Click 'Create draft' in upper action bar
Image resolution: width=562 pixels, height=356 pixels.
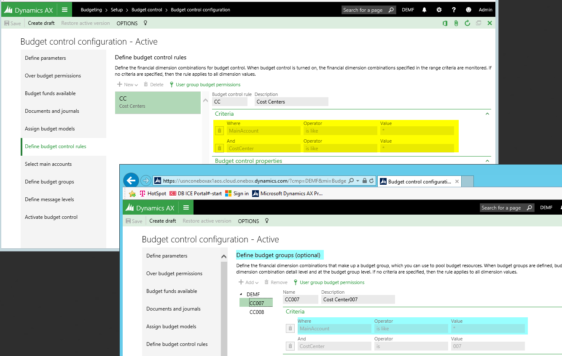(x=41, y=23)
